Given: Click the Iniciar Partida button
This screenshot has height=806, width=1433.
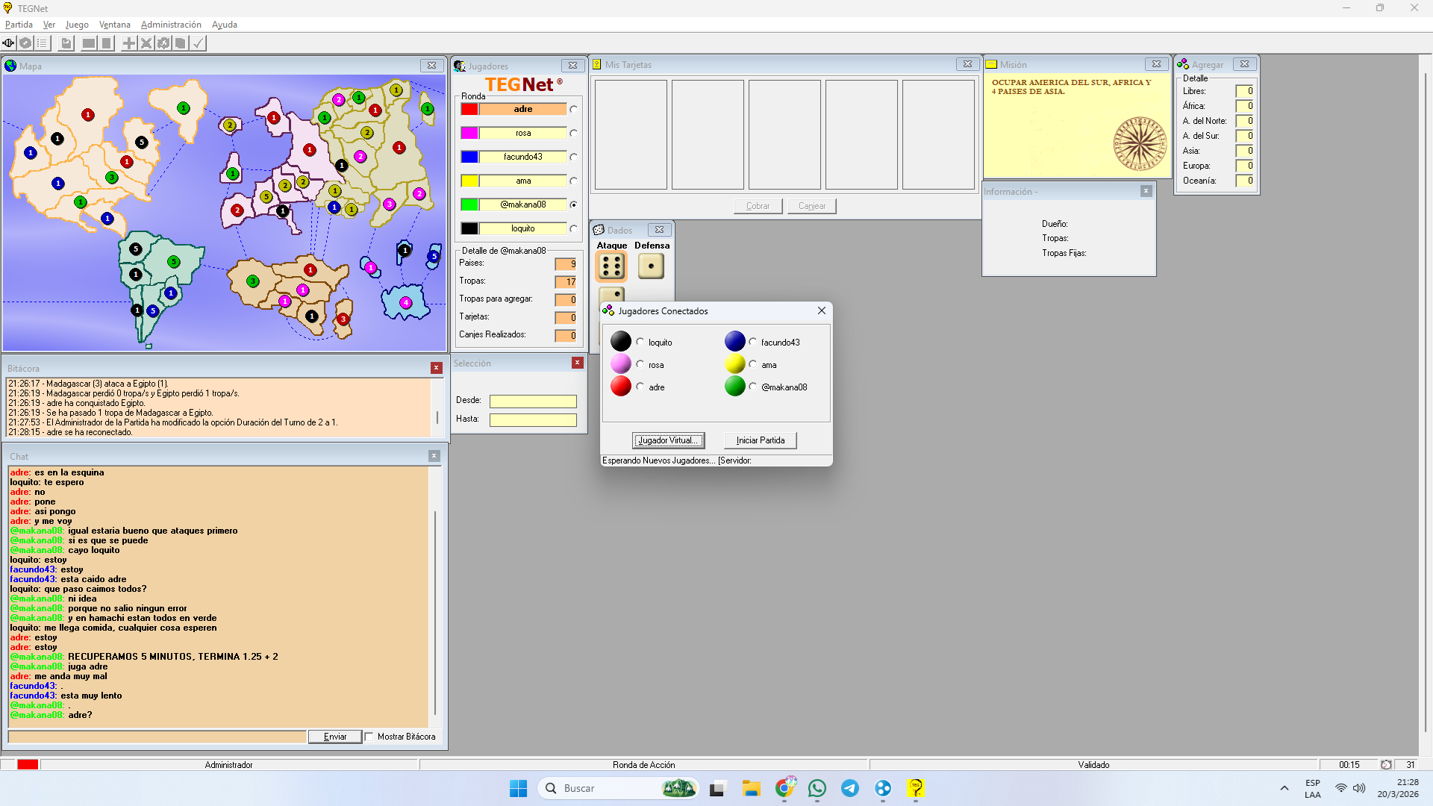Looking at the screenshot, I should pyautogui.click(x=760, y=440).
